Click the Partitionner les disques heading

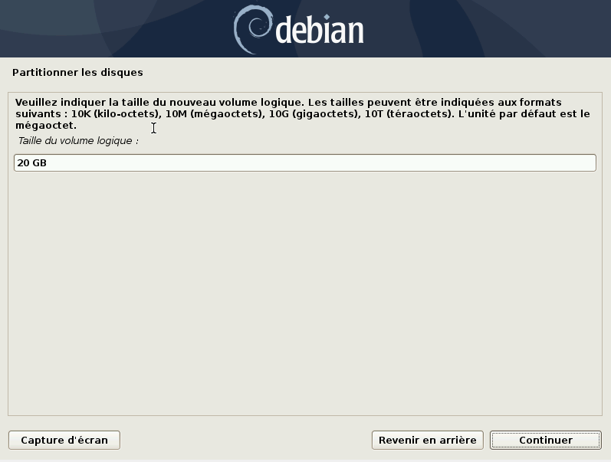coord(77,73)
